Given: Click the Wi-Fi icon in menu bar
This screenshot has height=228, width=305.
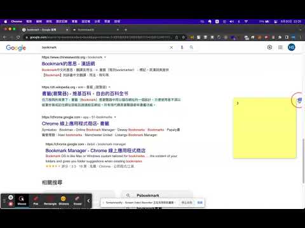Looking at the screenshot, I should pos(246,22).
